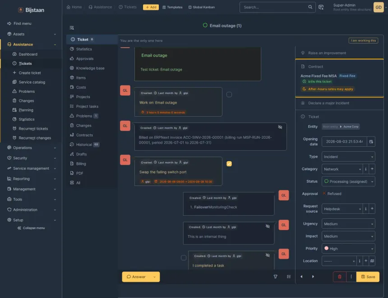
Task: Open the Statistics tab of the ticket
Action: [84, 49]
